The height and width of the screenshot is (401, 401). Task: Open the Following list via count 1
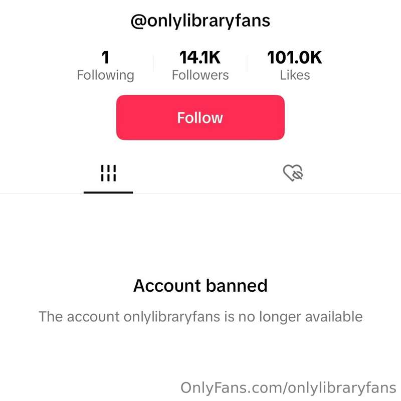tap(105, 57)
